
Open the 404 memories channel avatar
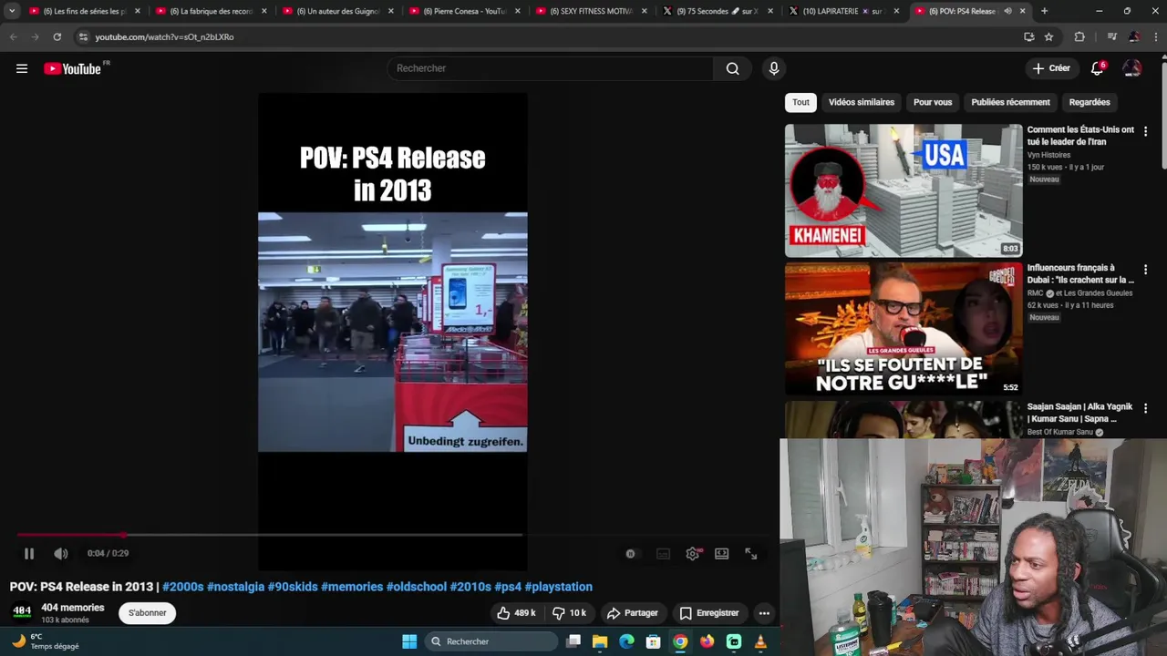point(22,611)
